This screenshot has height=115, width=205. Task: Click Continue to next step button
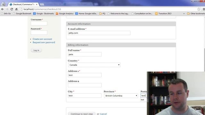tap(82, 114)
